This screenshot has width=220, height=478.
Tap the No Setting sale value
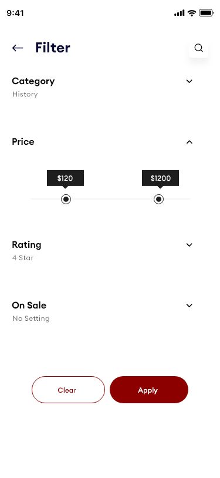[31, 318]
